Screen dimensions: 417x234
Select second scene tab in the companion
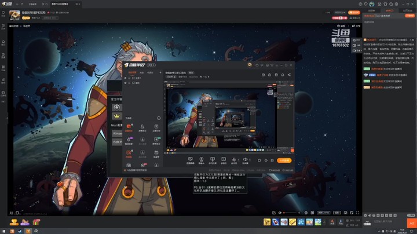click(142, 72)
